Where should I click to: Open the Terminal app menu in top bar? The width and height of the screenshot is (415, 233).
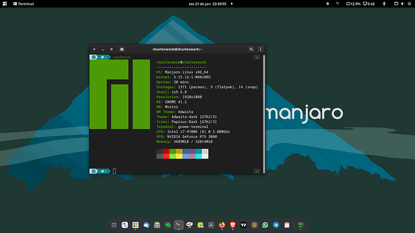pos(23,4)
